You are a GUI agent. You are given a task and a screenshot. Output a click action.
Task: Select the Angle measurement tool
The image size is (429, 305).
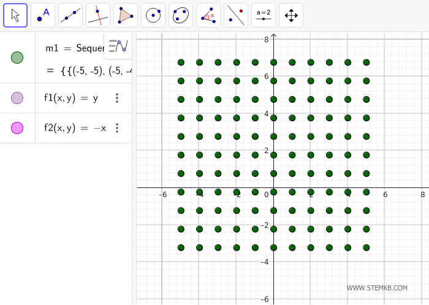point(208,15)
